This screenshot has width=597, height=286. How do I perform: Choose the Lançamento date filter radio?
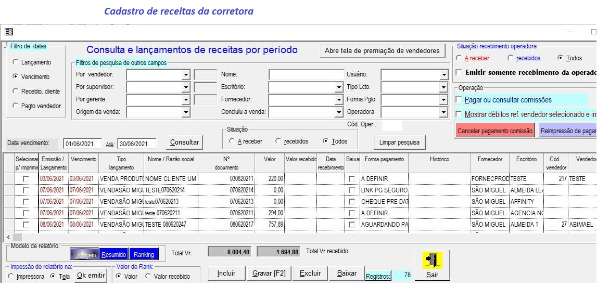pyautogui.click(x=15, y=61)
